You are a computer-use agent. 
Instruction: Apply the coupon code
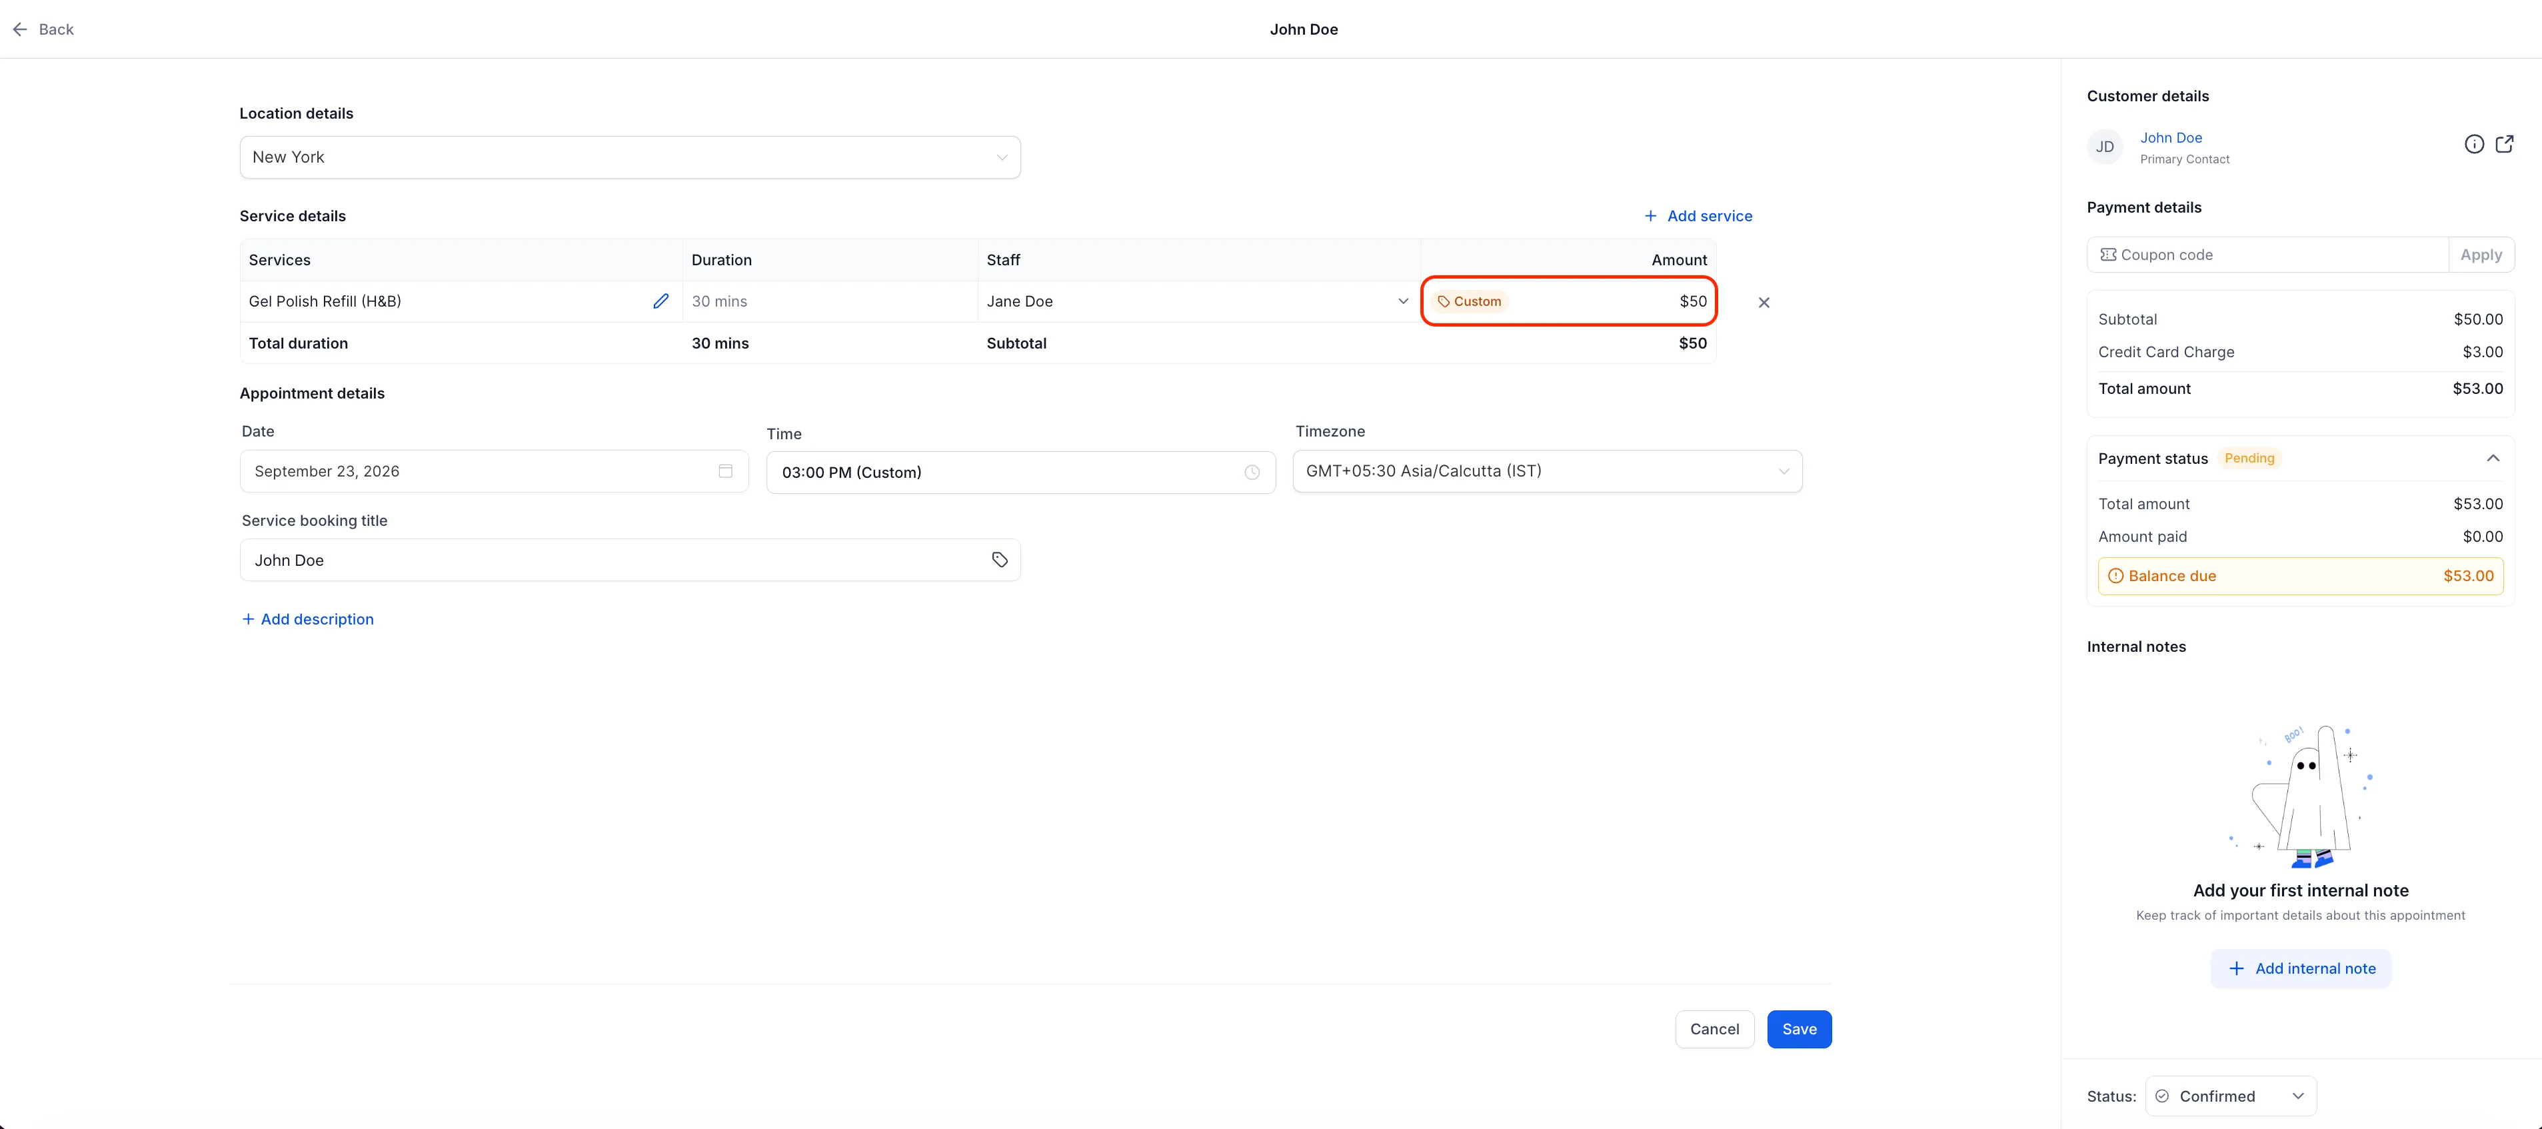[2481, 255]
